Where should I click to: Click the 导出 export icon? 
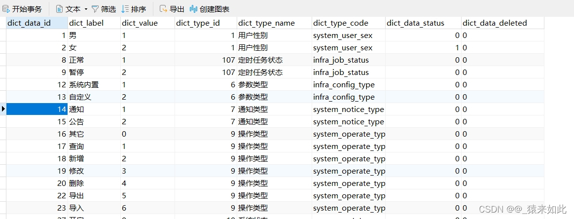[163, 9]
